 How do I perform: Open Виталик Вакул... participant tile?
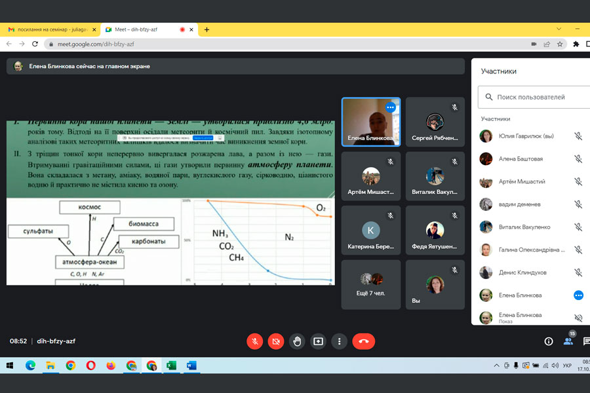click(x=435, y=176)
